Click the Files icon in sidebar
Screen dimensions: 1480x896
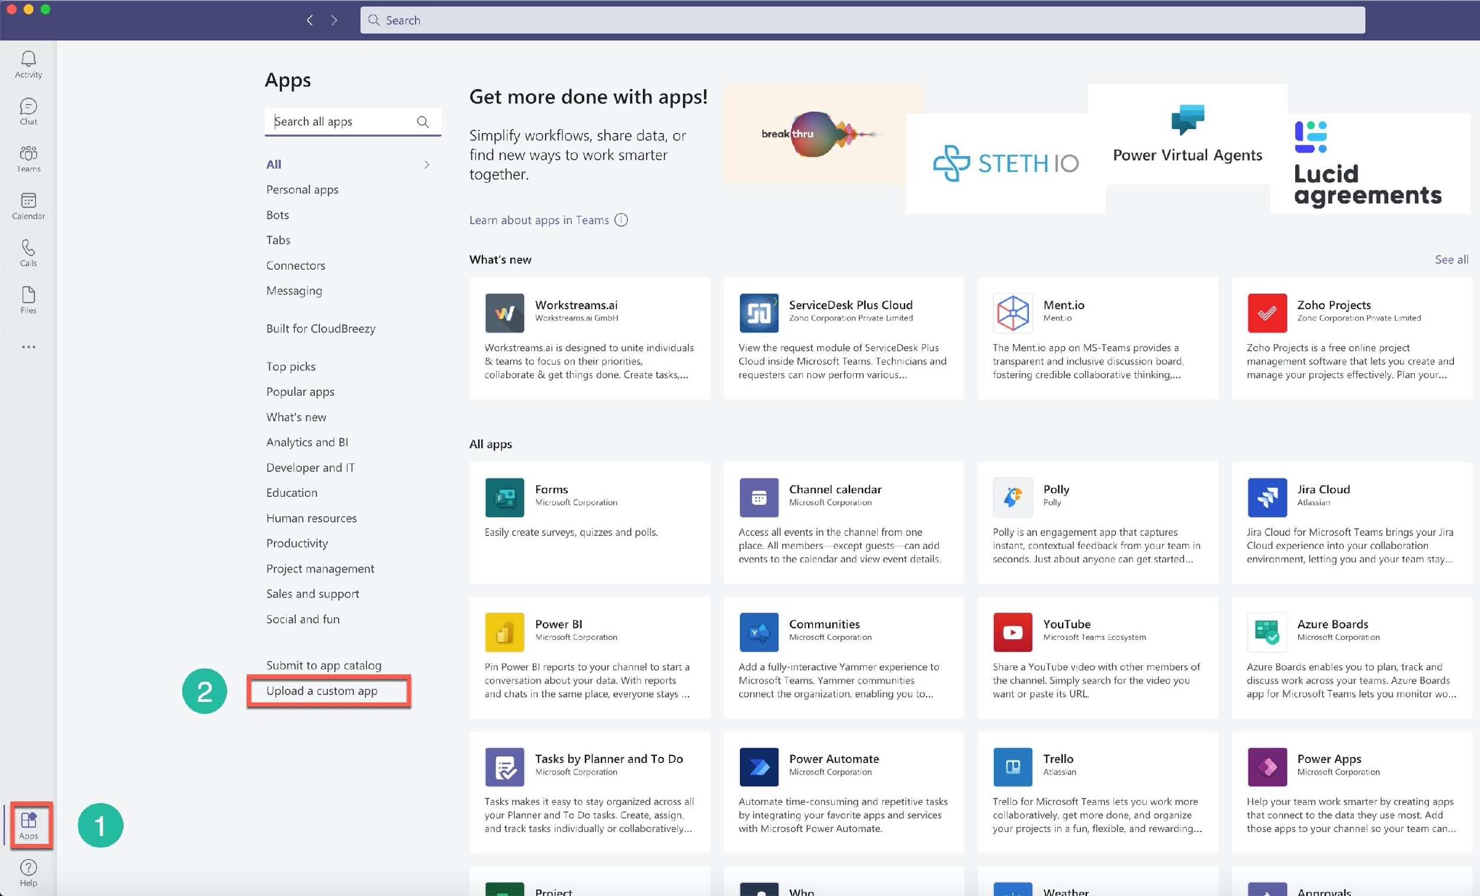[28, 299]
